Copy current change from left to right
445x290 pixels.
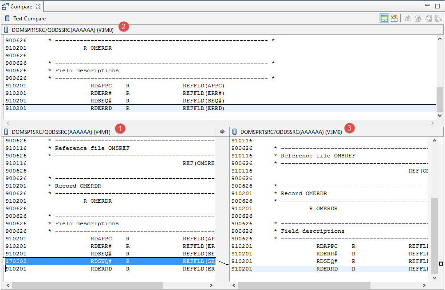tap(222, 132)
